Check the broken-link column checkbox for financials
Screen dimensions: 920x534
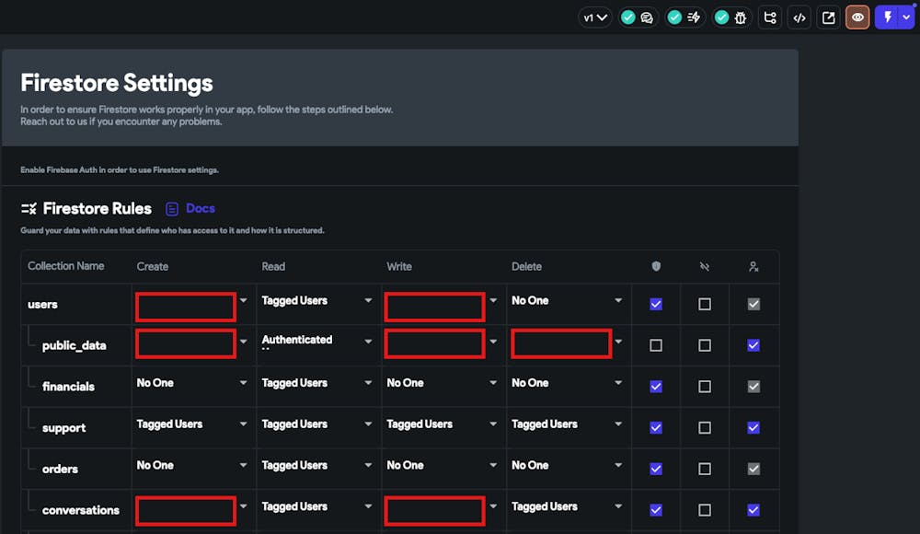tap(705, 387)
